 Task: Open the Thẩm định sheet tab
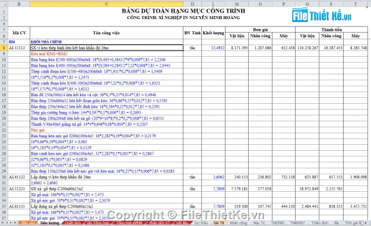(320, 223)
